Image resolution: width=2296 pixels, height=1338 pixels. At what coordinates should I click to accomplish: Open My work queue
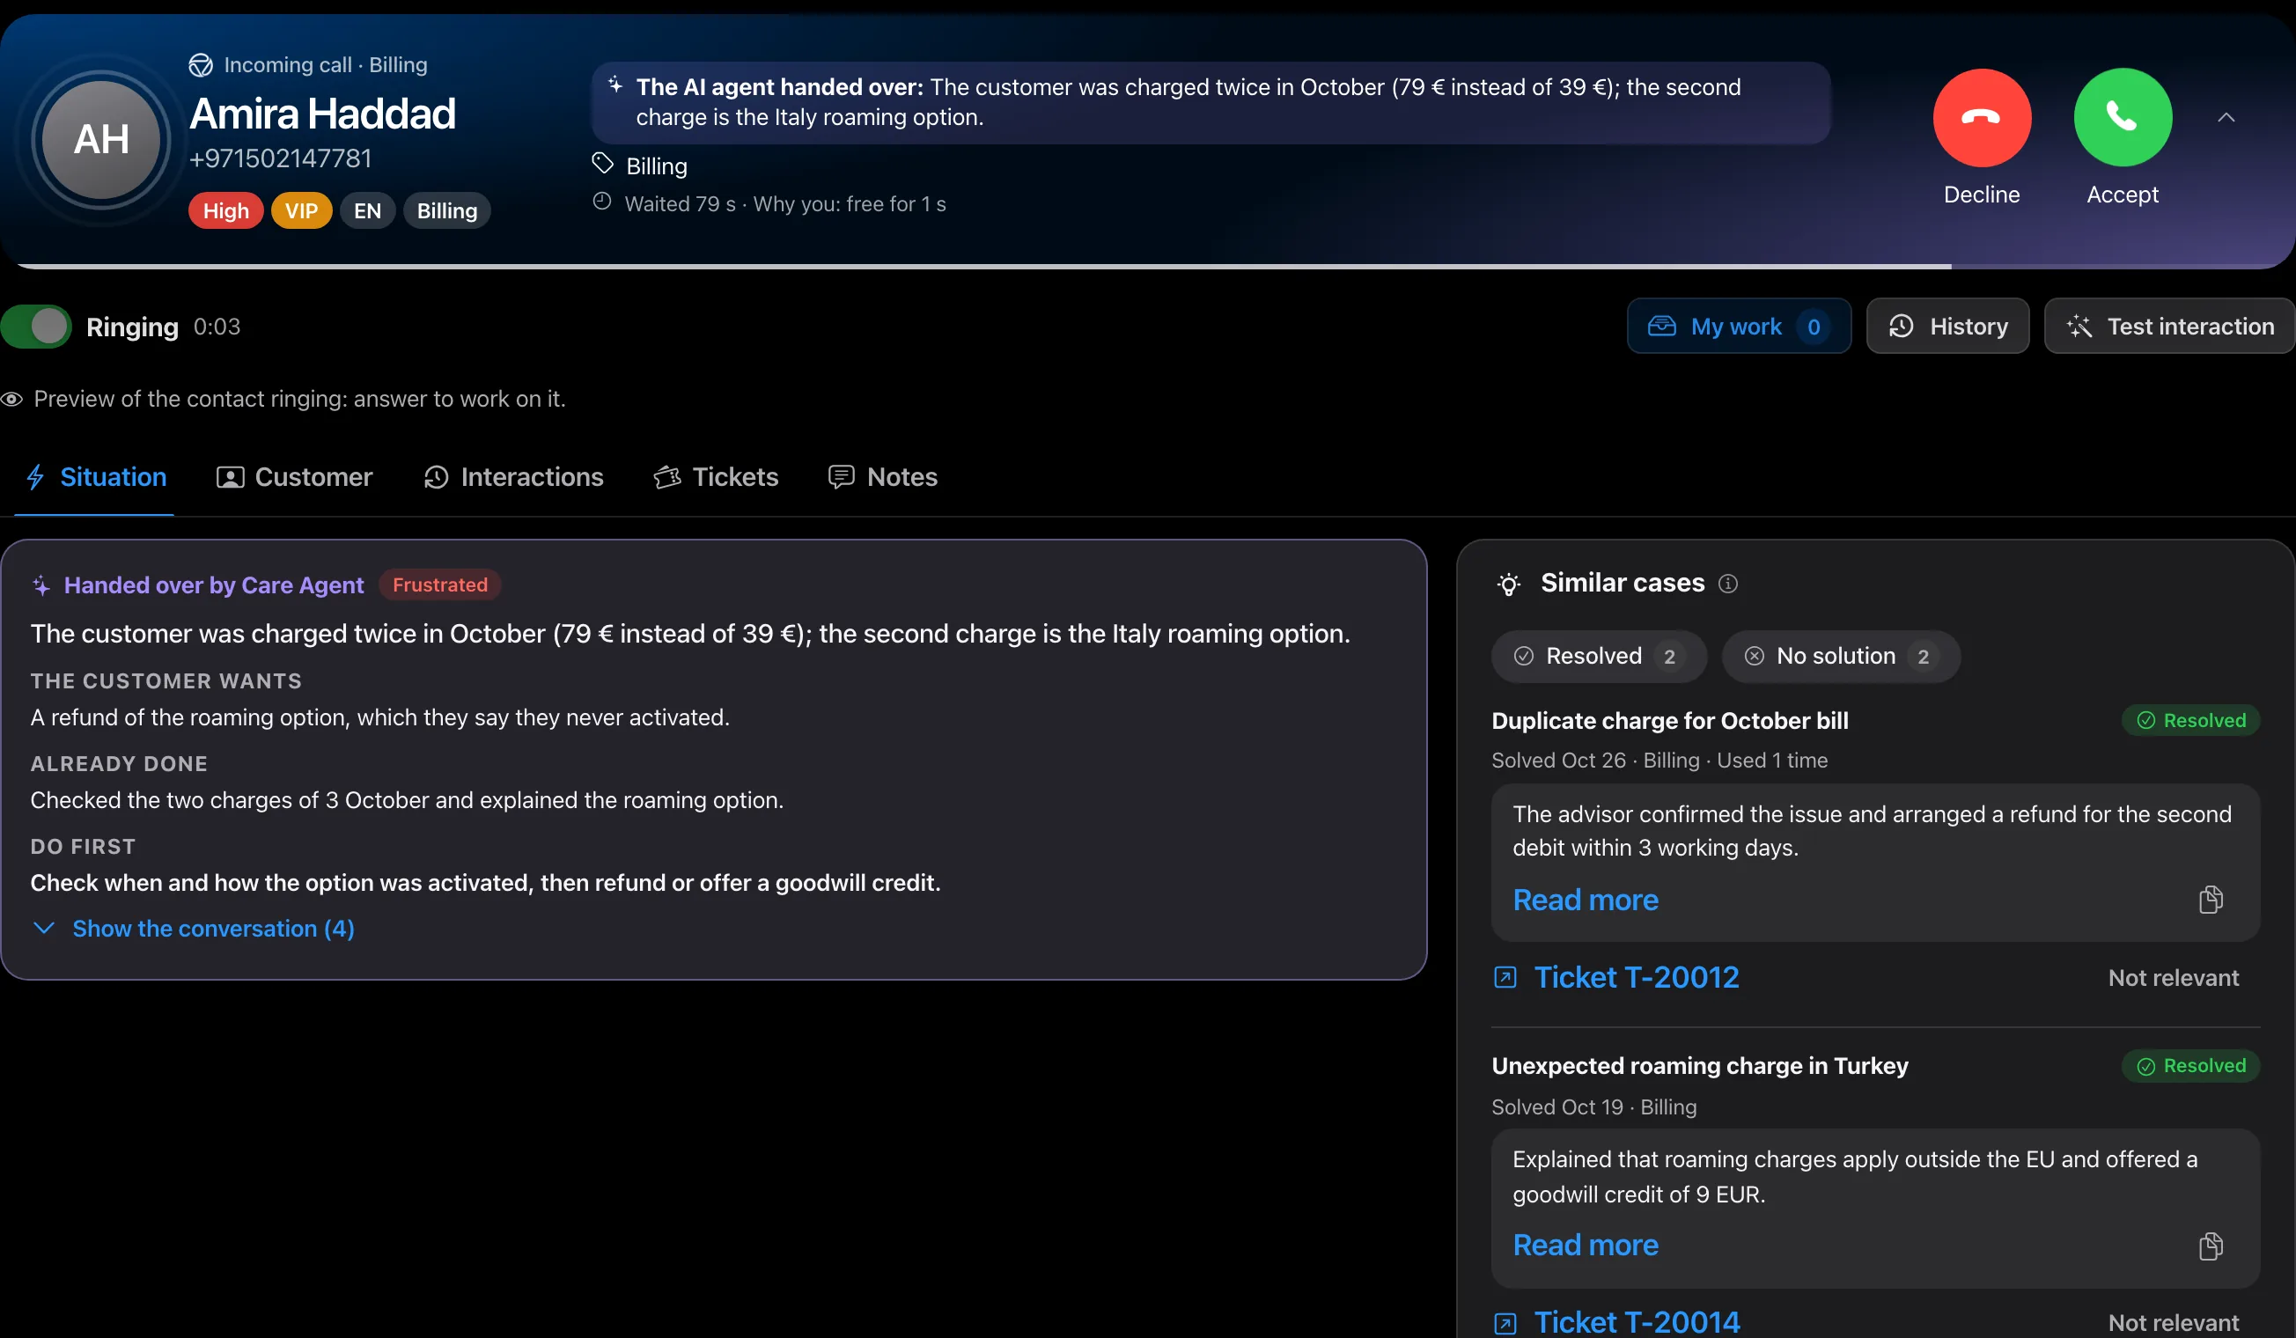click(x=1739, y=326)
